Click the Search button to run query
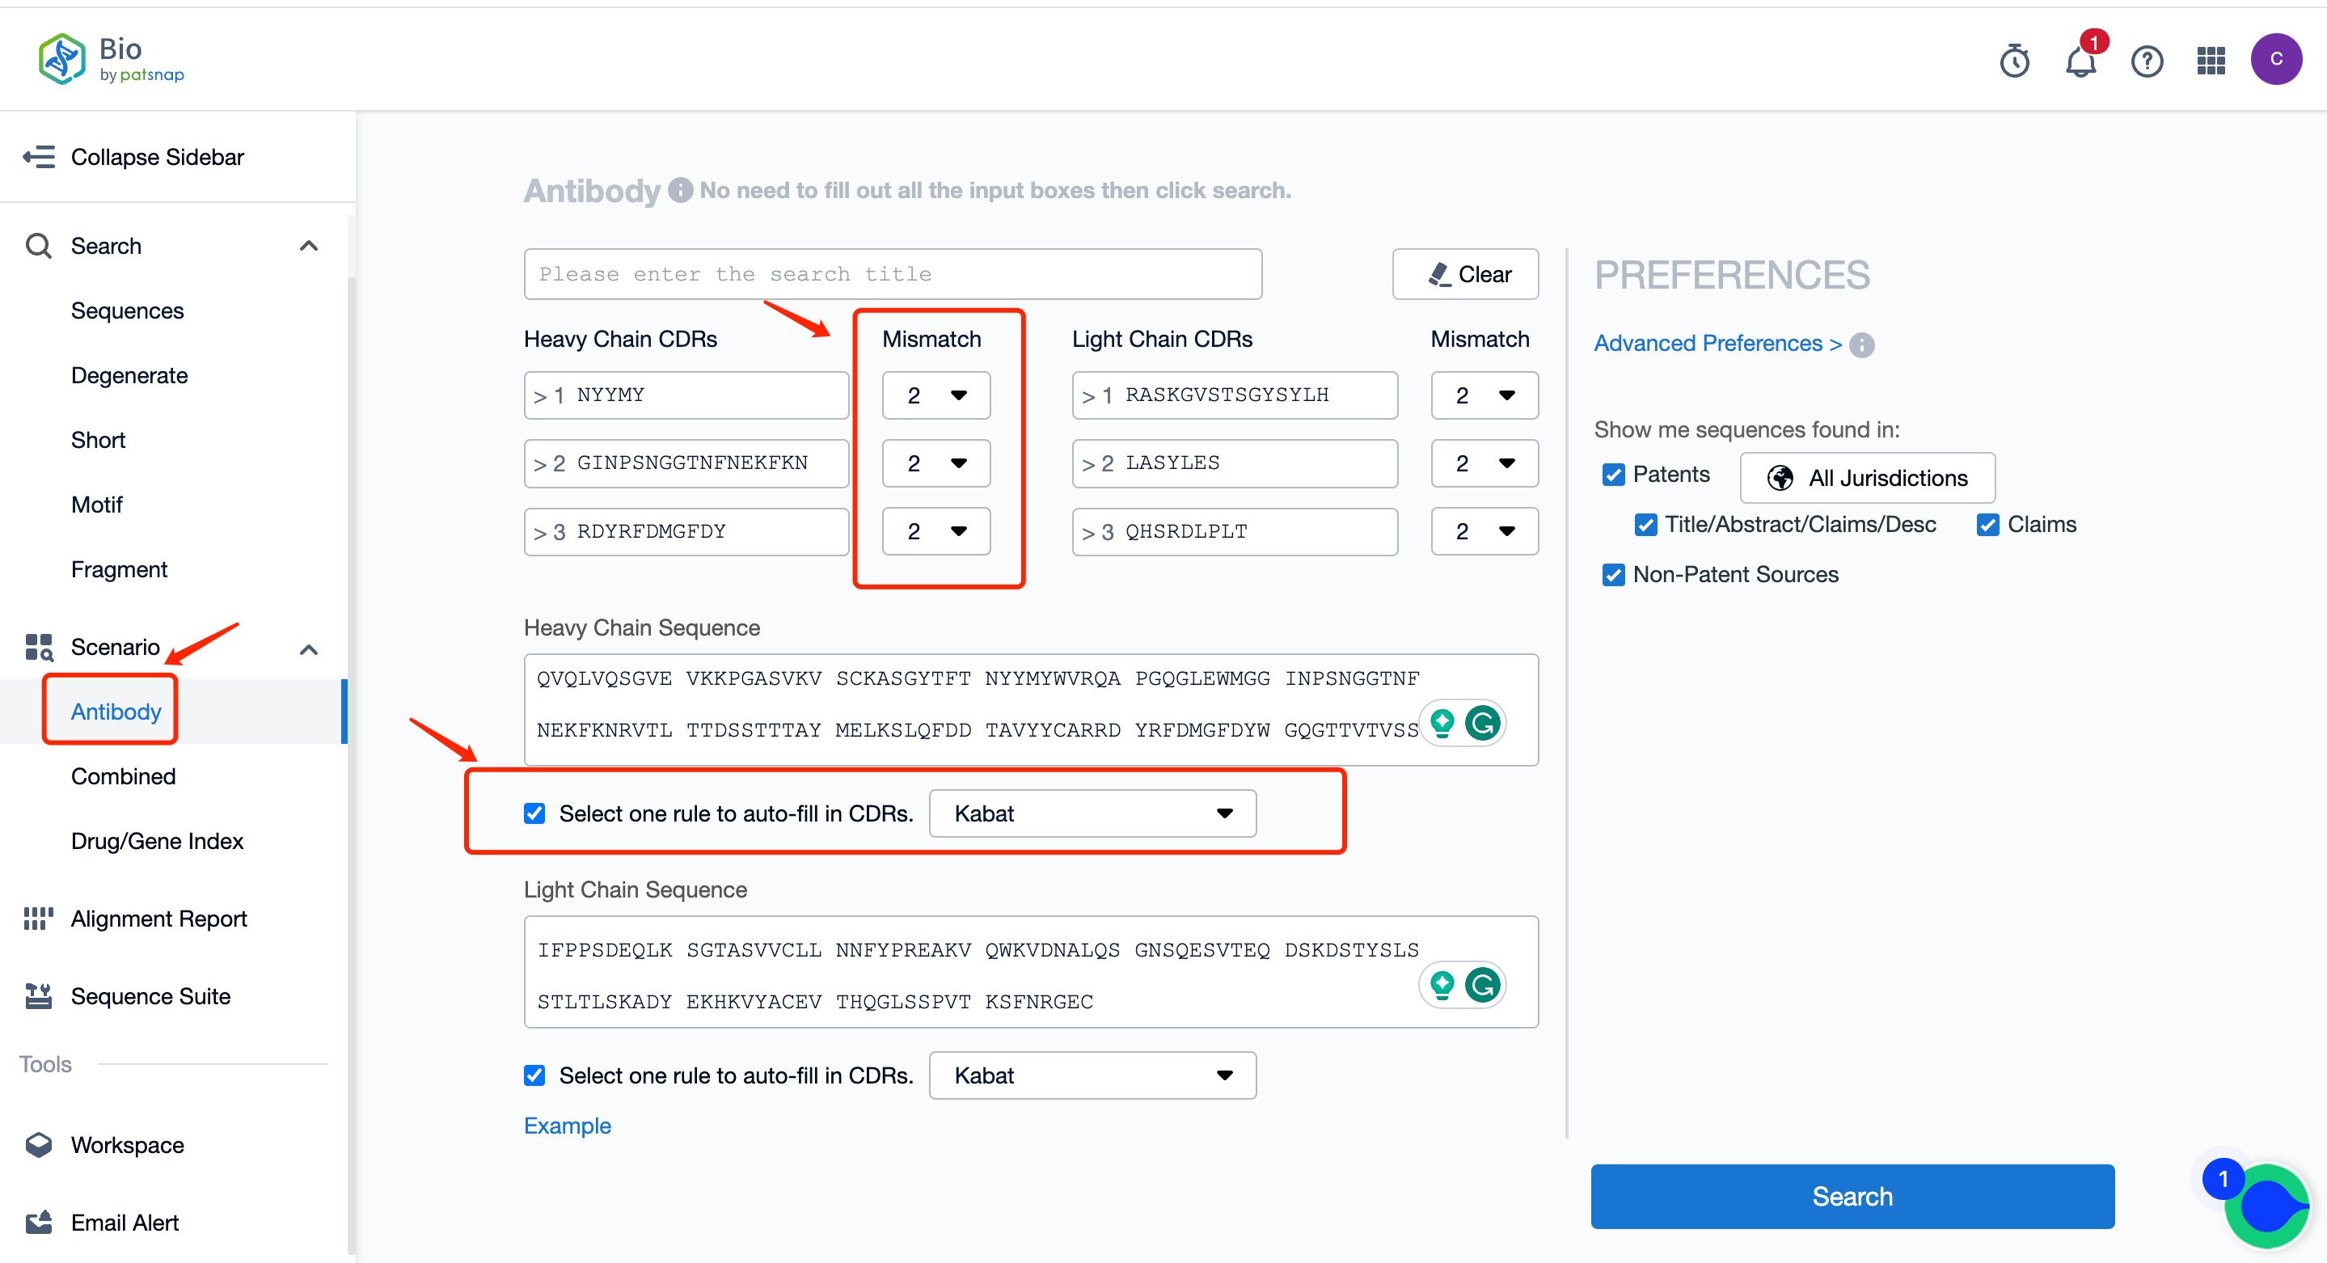This screenshot has width=2327, height=1263. click(1853, 1196)
